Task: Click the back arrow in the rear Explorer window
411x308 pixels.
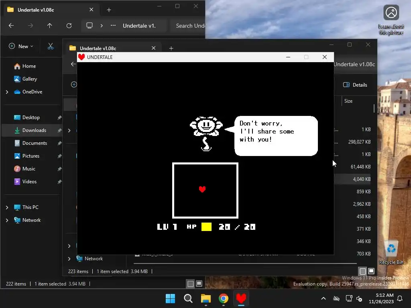Action: pos(11,26)
